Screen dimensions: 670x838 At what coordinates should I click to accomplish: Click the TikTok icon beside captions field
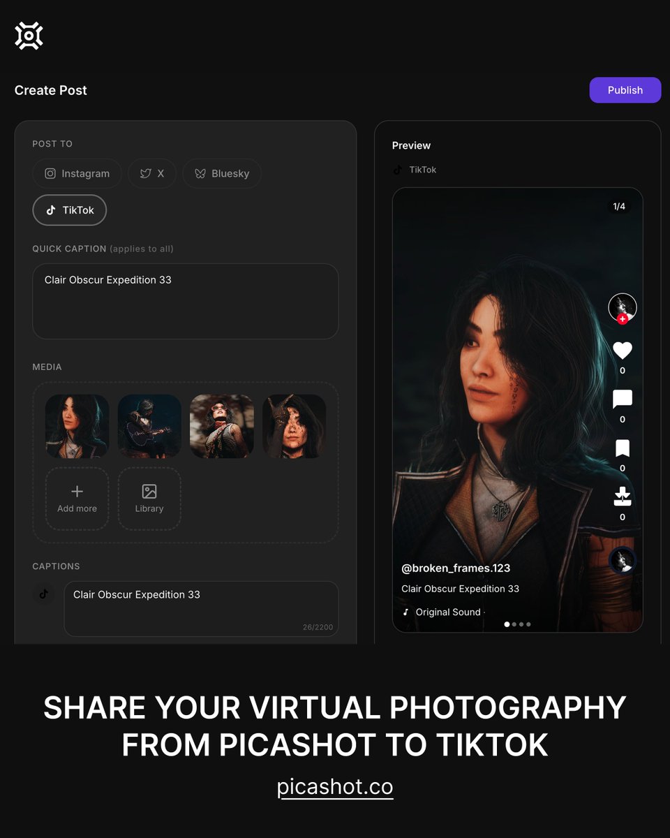click(x=44, y=594)
